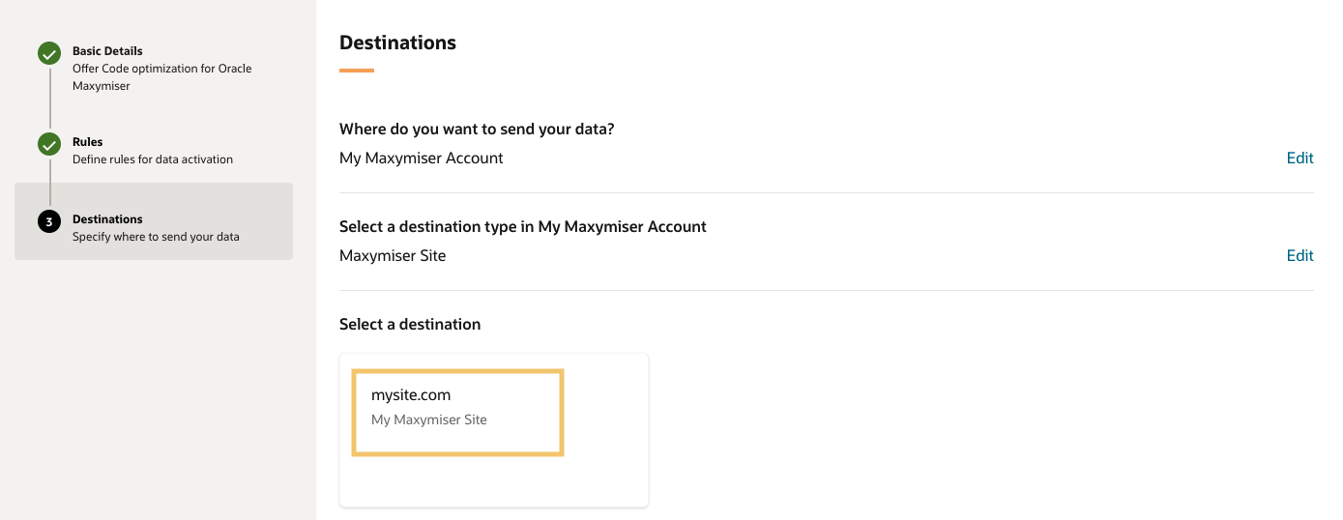Click the 'Select a destination type' label
This screenshot has width=1343, height=520.
tap(522, 227)
